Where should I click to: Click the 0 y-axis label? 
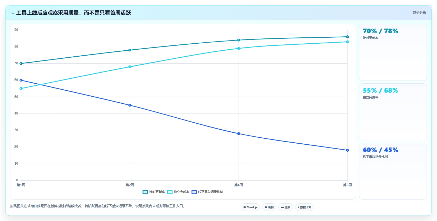coord(17,180)
